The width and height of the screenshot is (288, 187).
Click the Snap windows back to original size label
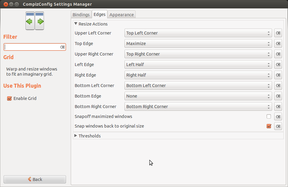109,126
